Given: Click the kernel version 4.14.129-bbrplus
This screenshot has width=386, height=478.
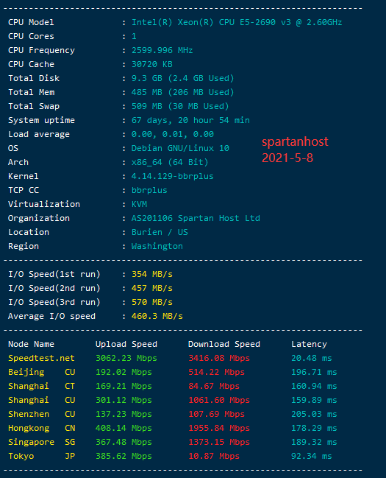Looking at the screenshot, I should point(173,176).
